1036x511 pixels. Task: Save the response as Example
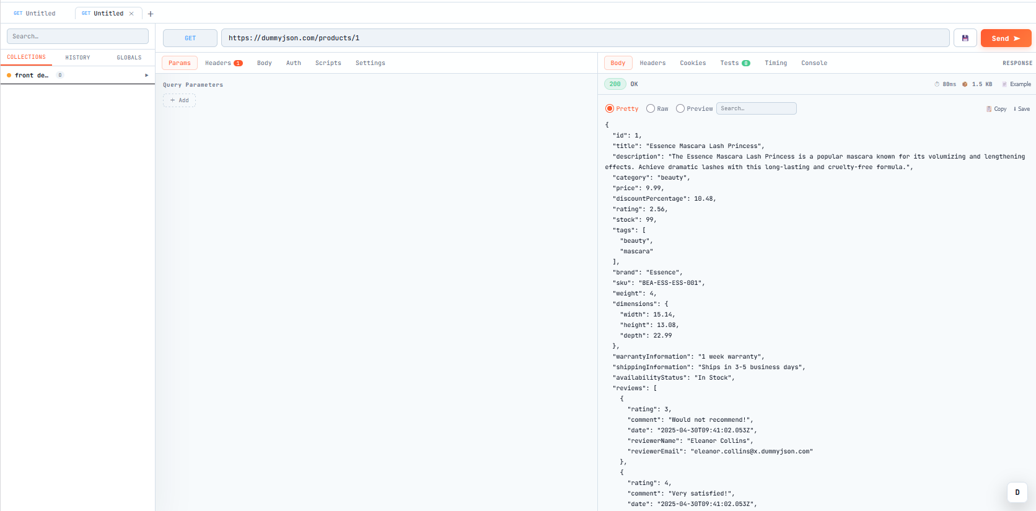click(1017, 84)
